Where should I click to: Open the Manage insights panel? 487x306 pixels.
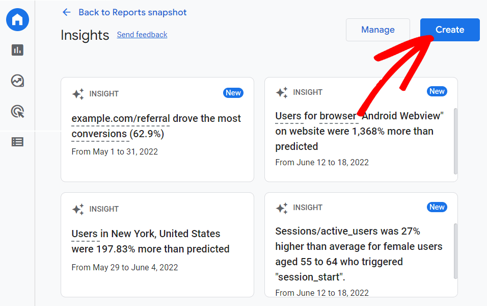(x=377, y=30)
